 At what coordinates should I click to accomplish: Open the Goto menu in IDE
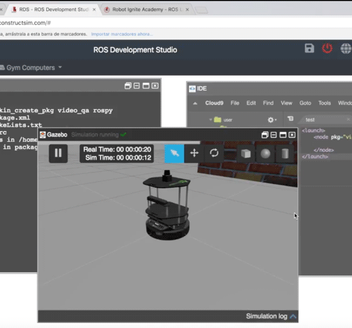coord(305,103)
